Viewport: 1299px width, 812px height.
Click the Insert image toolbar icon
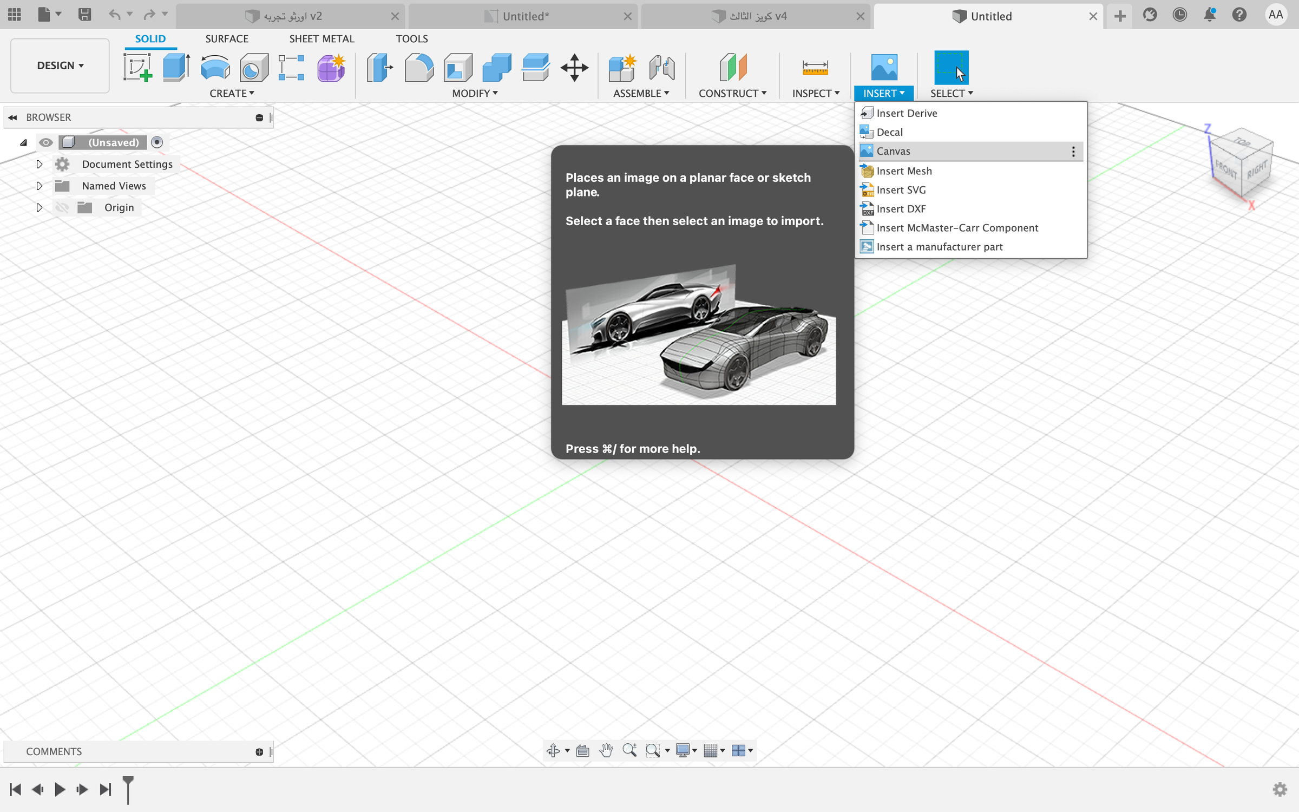point(884,68)
